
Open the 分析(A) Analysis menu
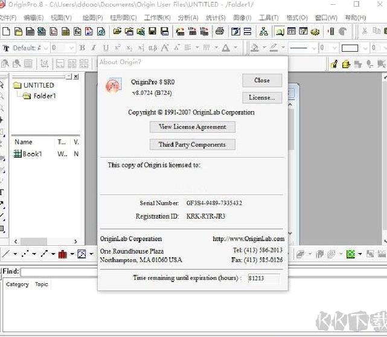click(x=188, y=18)
